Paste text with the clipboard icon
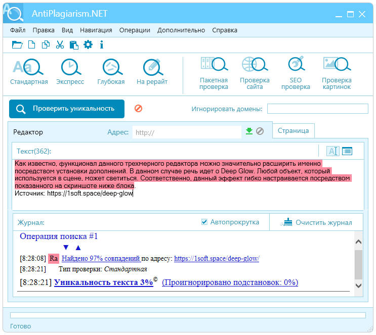The width and height of the screenshot is (376, 335). click(x=74, y=45)
